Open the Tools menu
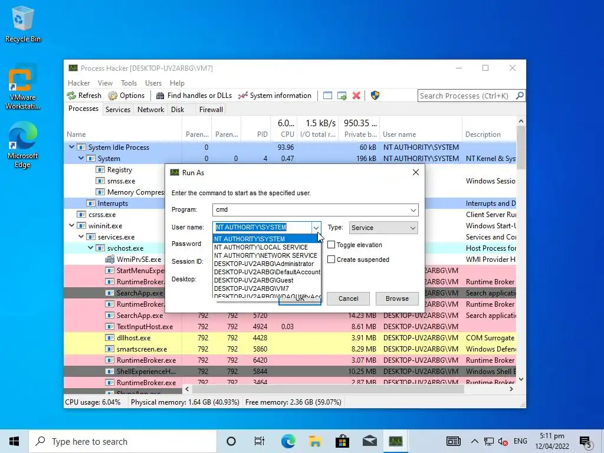This screenshot has width=604, height=453. coord(129,83)
